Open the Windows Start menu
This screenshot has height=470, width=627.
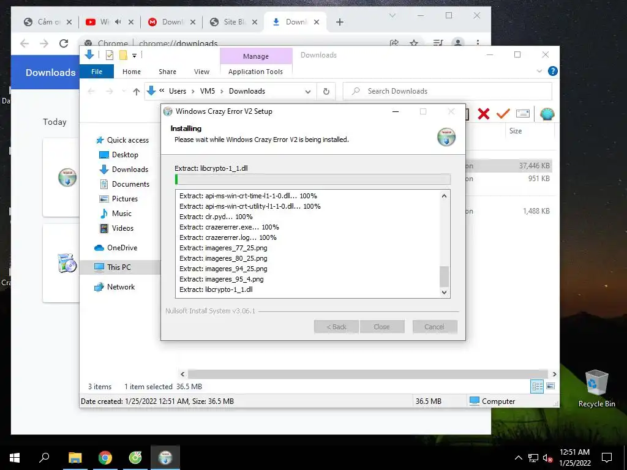[15, 457]
